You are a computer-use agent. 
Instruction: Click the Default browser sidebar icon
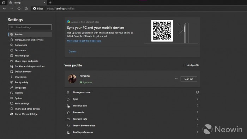pos(12,72)
